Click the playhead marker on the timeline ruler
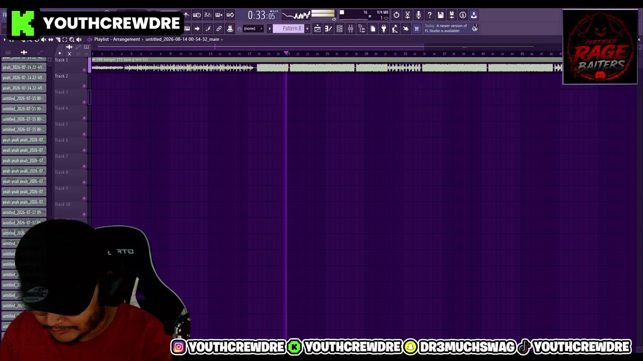643x361 pixels. click(x=286, y=53)
